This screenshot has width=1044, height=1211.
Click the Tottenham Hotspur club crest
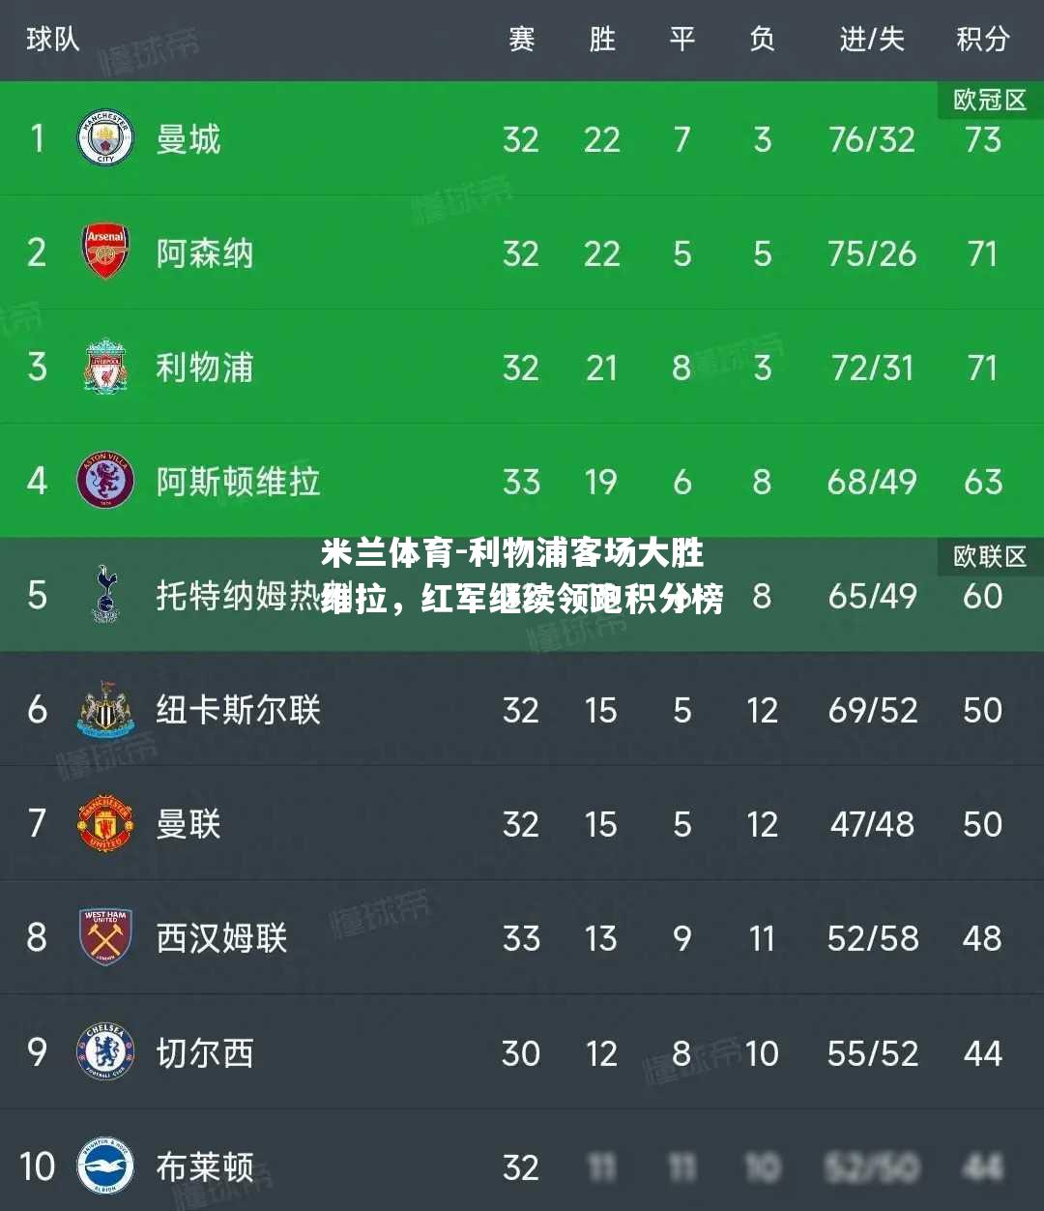coord(104,595)
